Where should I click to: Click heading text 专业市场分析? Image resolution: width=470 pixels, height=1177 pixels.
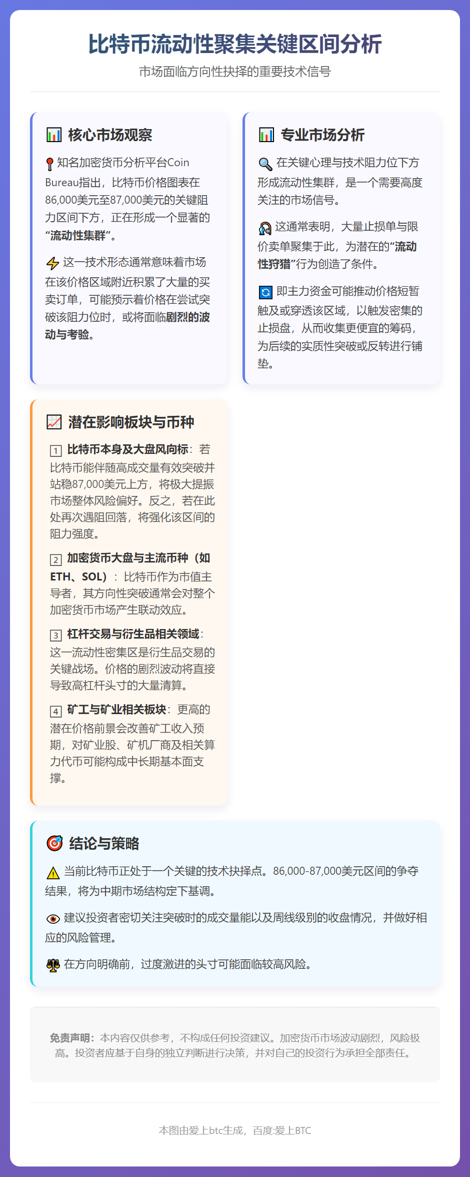click(x=322, y=135)
